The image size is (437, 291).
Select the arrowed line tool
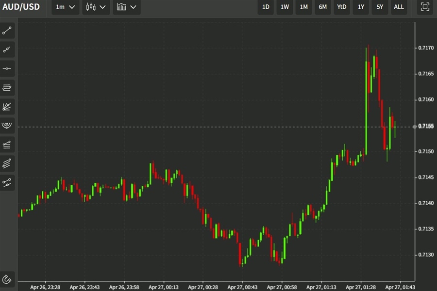tap(7, 49)
